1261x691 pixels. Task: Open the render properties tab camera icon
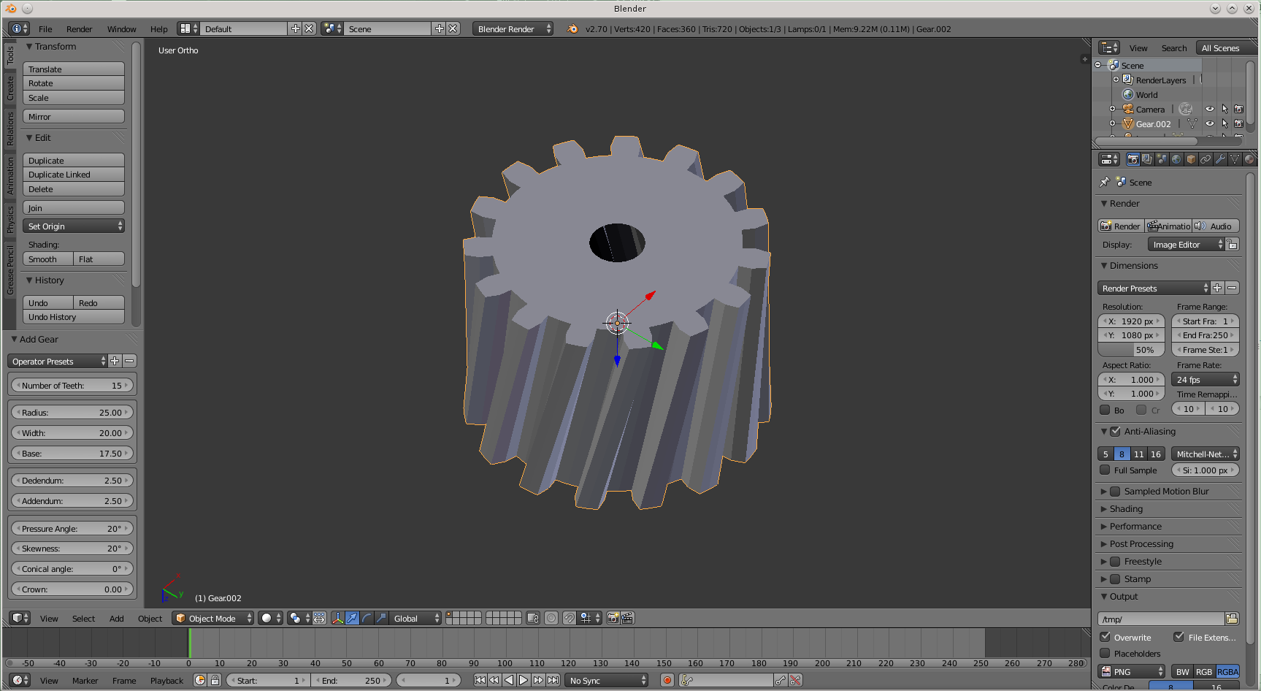point(1132,159)
